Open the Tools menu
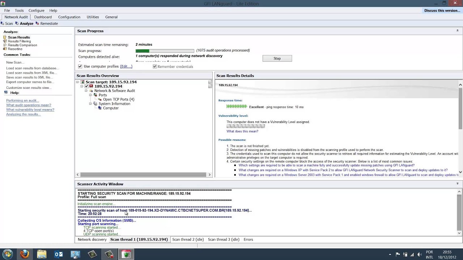 pyautogui.click(x=19, y=10)
